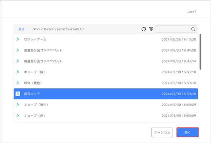Click the icon next to キューブ（緑）
Image resolution: width=211 pixels, height=143 pixels.
(17, 72)
